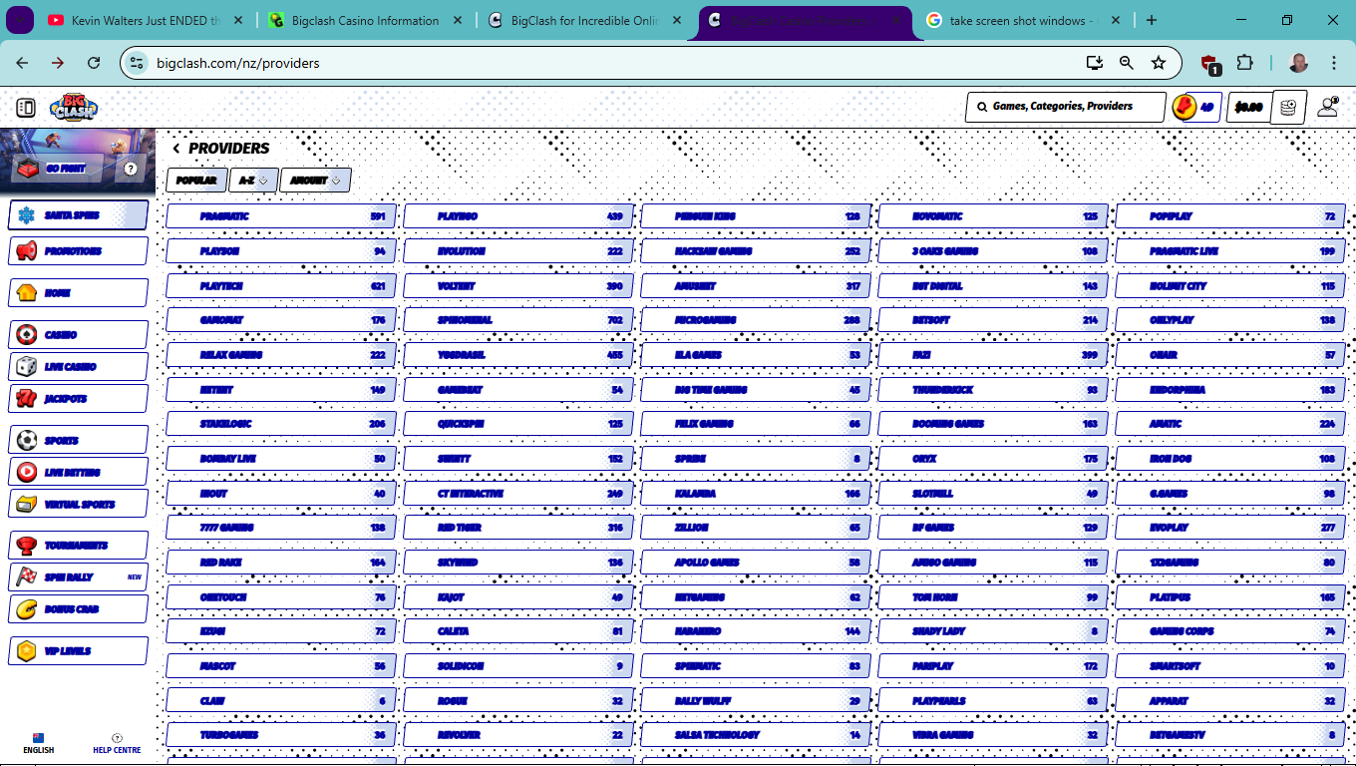Go back using Providers back arrow
This screenshot has width=1356, height=766.
[176, 149]
